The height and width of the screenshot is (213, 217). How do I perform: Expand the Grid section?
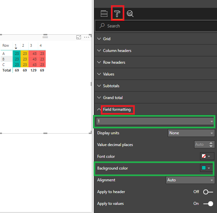pyautogui.click(x=156, y=39)
